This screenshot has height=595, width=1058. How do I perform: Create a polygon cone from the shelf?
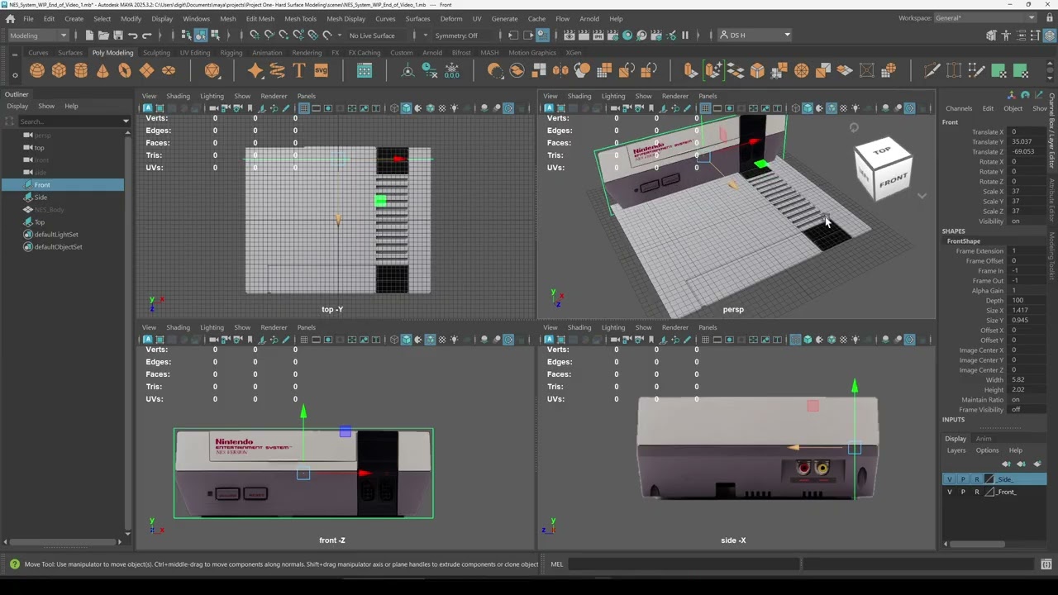pos(102,70)
